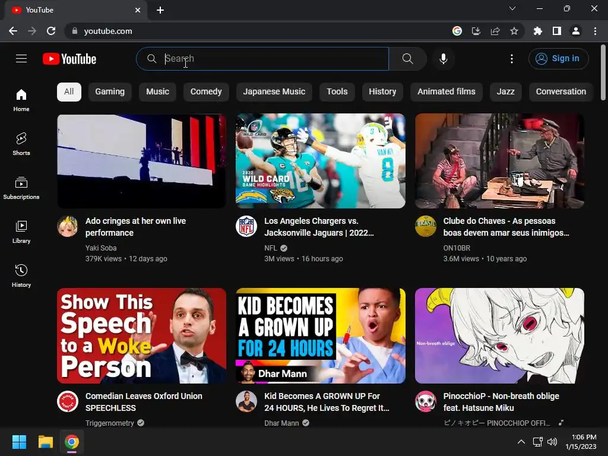Start voice search with the microphone icon
This screenshot has height=456, width=608.
click(444, 59)
